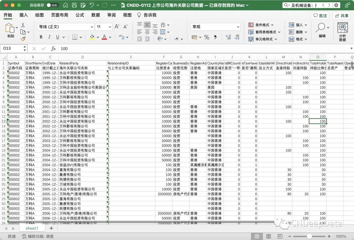Apply the red font color A
The width and height of the screenshot is (354, 240).
pyautogui.click(x=104, y=37)
